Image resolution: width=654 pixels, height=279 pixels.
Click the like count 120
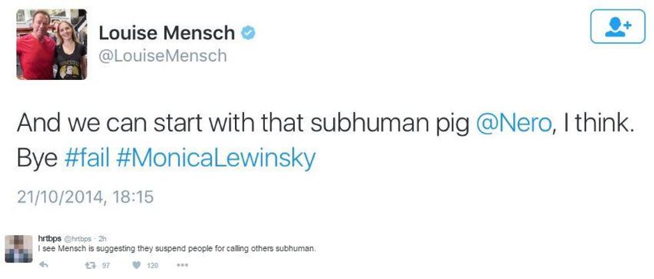(x=153, y=265)
